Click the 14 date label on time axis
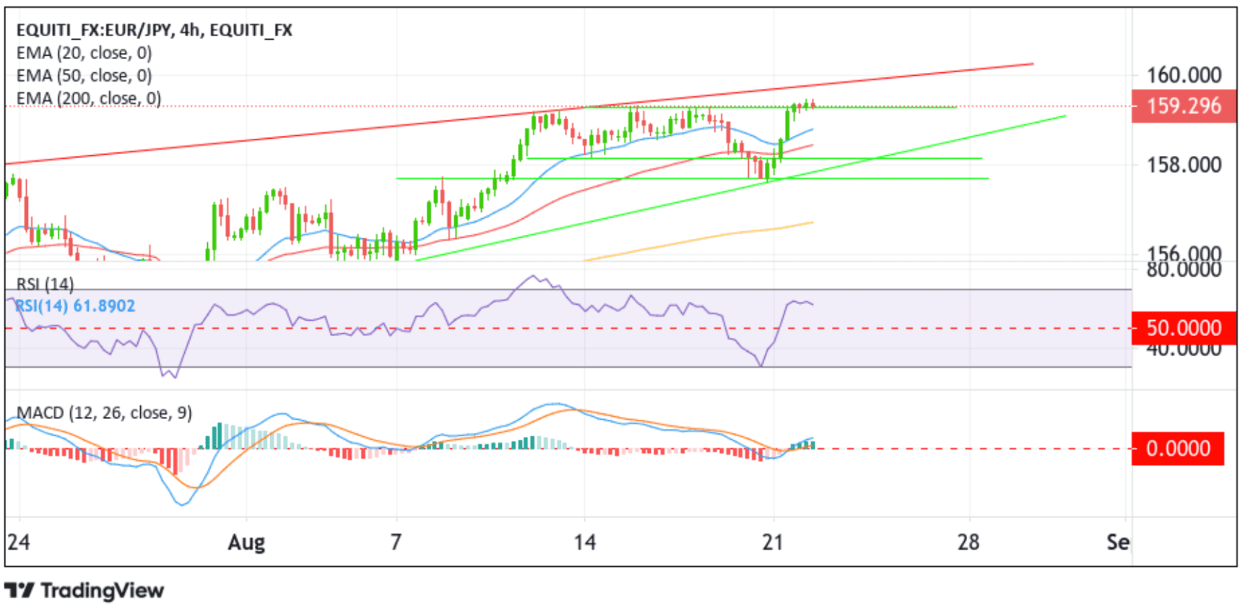 pyautogui.click(x=585, y=542)
